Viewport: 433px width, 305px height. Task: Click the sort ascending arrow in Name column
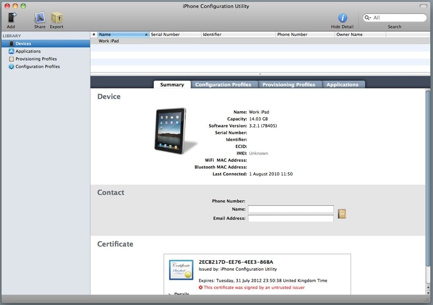point(146,34)
